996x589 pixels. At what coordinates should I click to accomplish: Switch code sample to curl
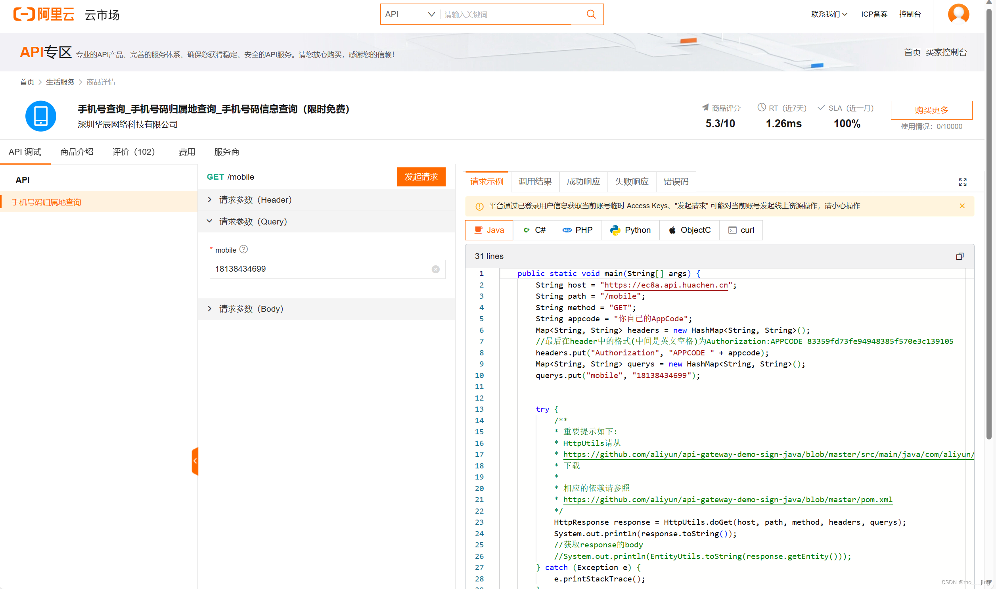click(741, 230)
